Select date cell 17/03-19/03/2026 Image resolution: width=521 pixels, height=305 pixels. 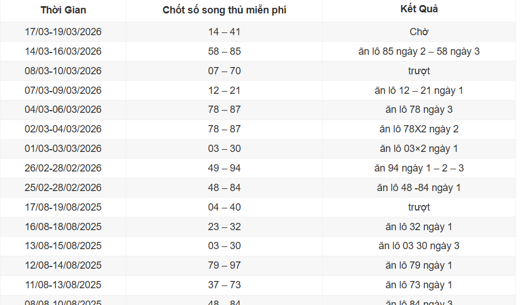[63, 32]
